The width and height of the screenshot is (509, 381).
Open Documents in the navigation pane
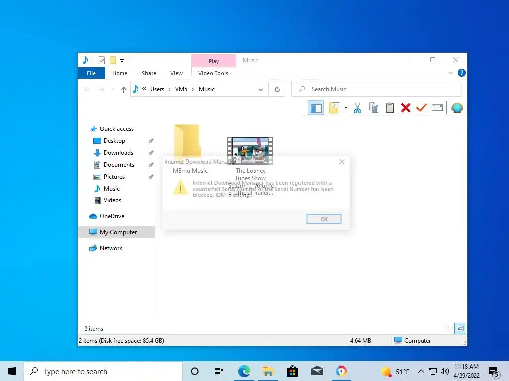[x=119, y=165]
